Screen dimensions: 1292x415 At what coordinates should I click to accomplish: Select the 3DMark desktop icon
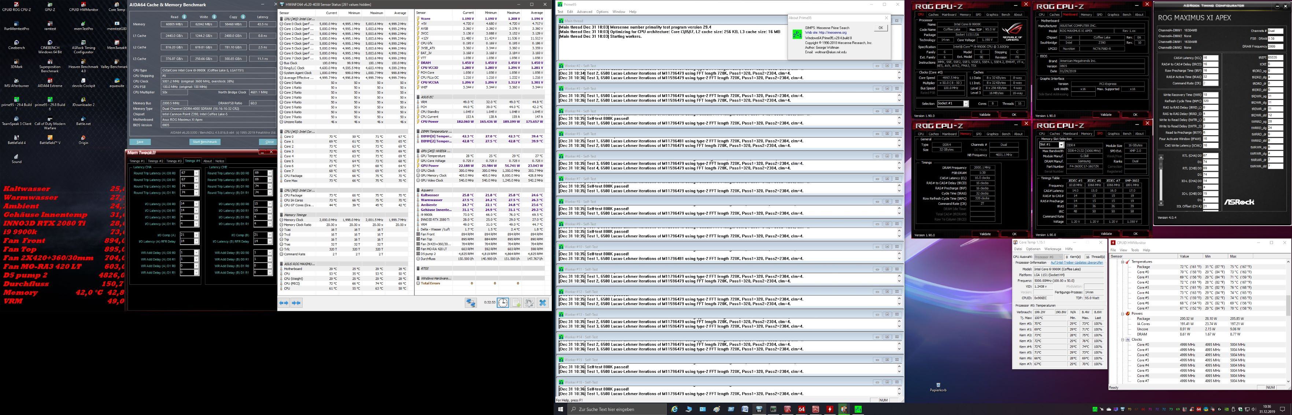[x=16, y=64]
